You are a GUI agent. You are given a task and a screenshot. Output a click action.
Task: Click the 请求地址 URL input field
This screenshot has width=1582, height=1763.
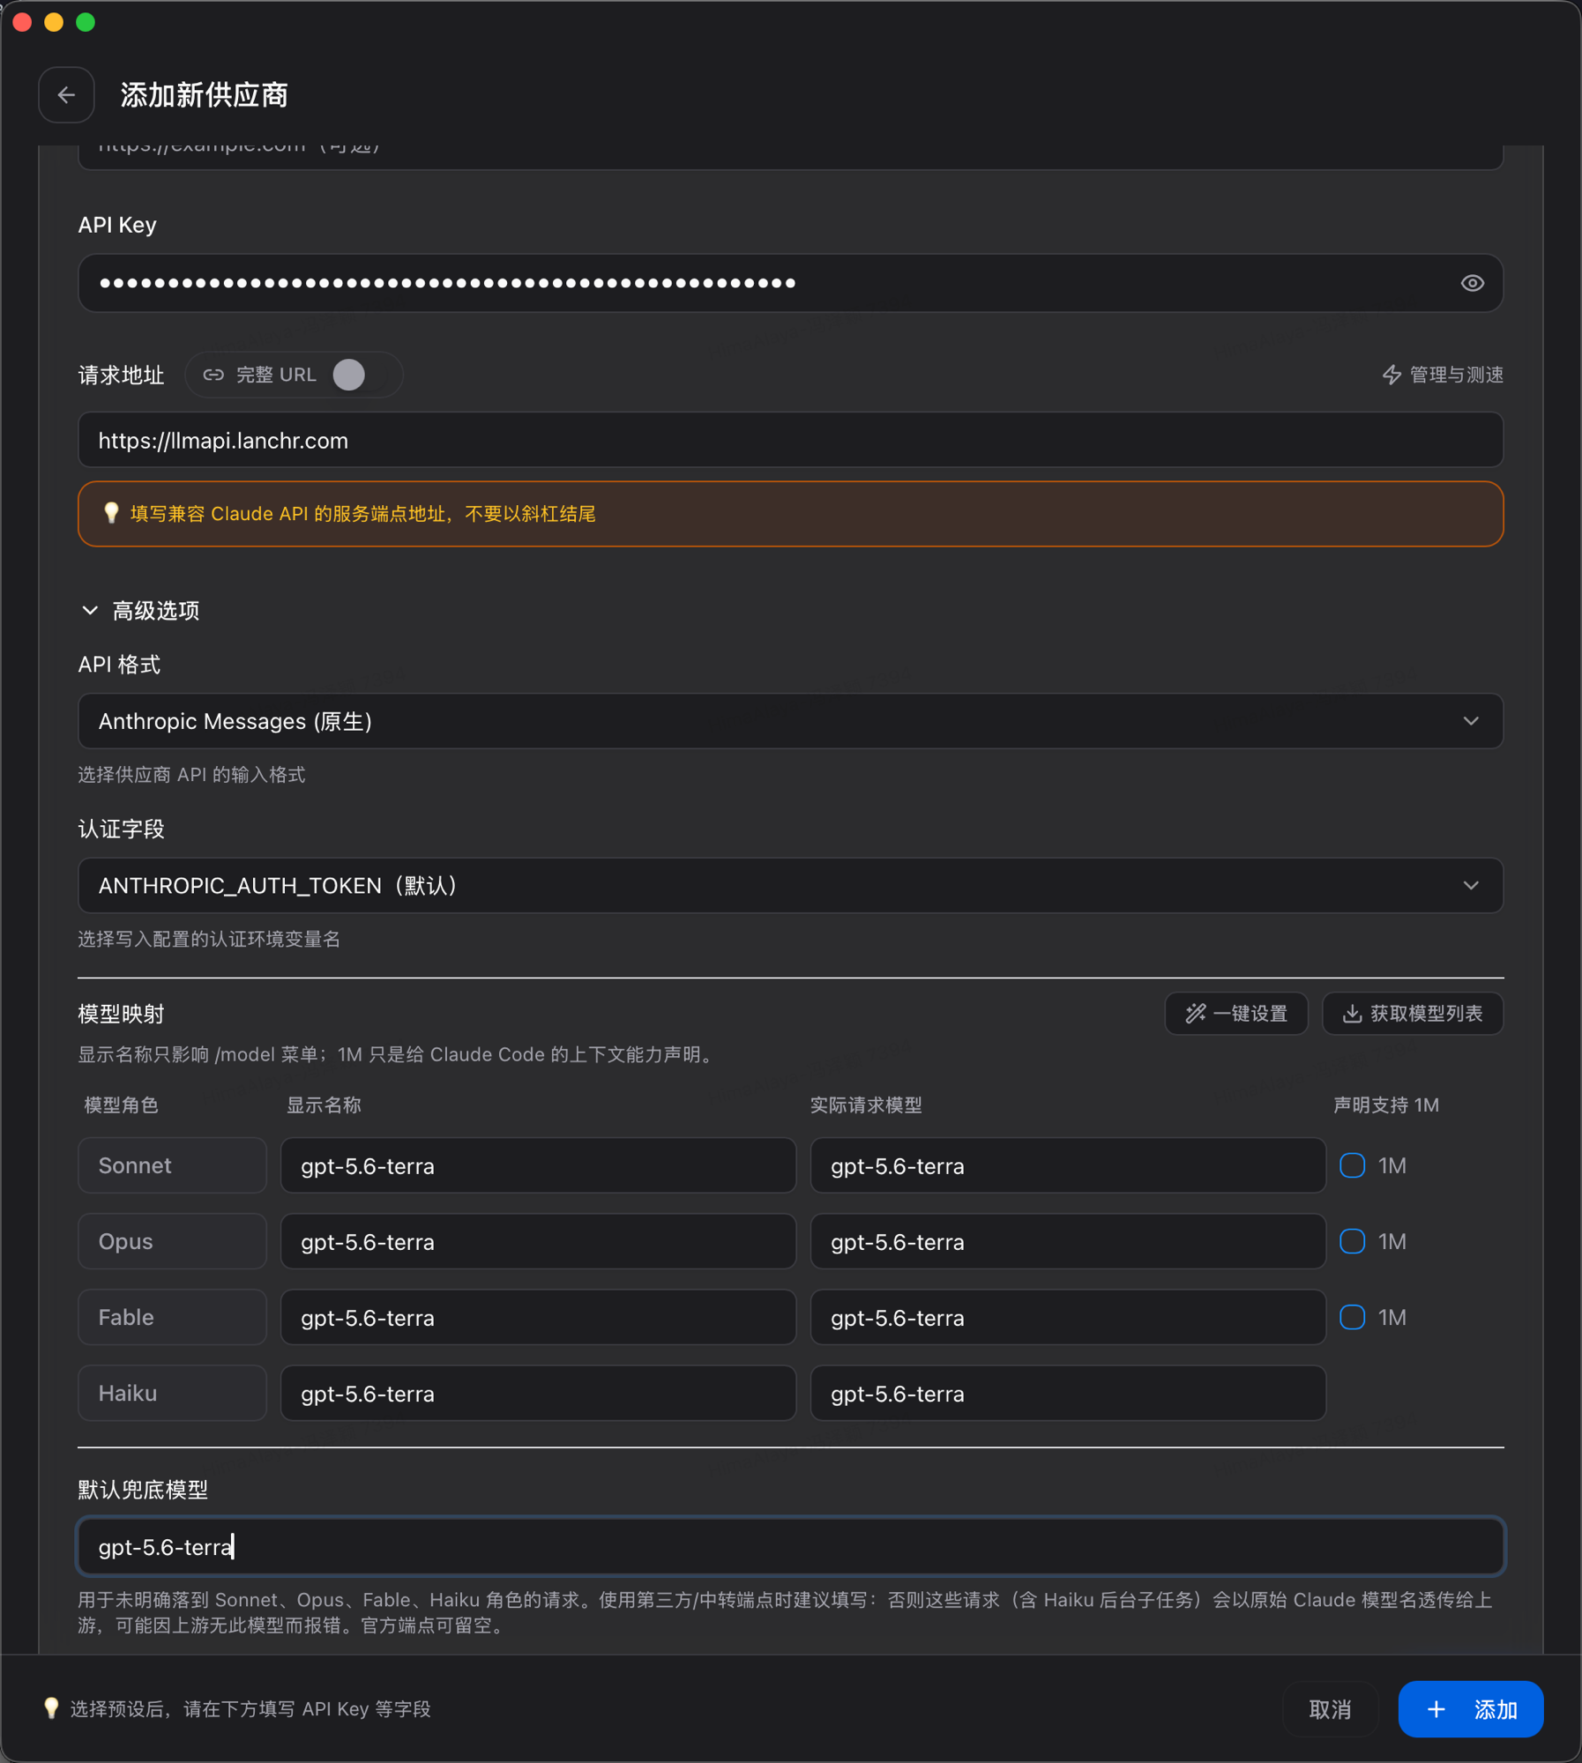790,440
